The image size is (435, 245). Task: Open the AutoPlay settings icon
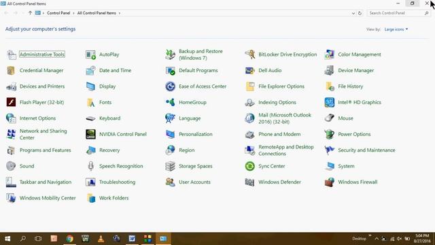90,54
